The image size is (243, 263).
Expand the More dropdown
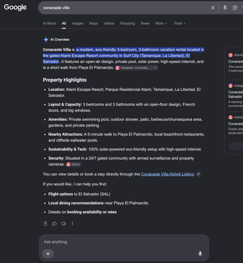(161, 23)
